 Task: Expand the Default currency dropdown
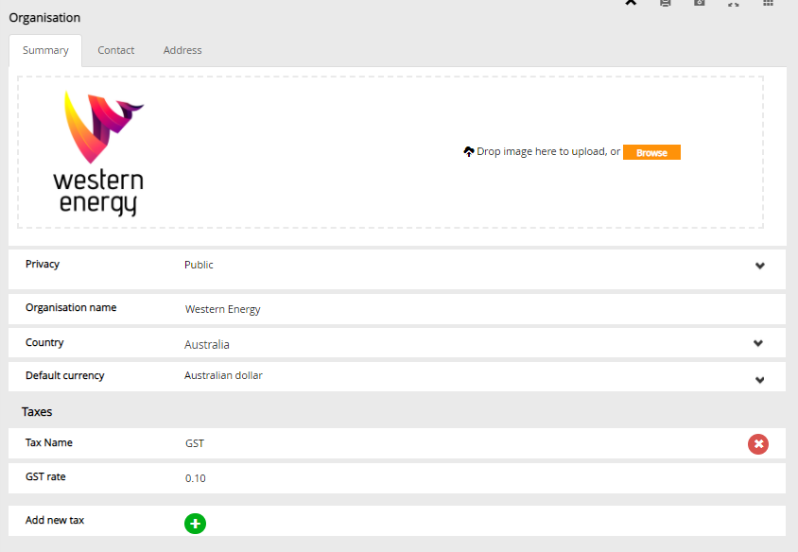coord(760,380)
